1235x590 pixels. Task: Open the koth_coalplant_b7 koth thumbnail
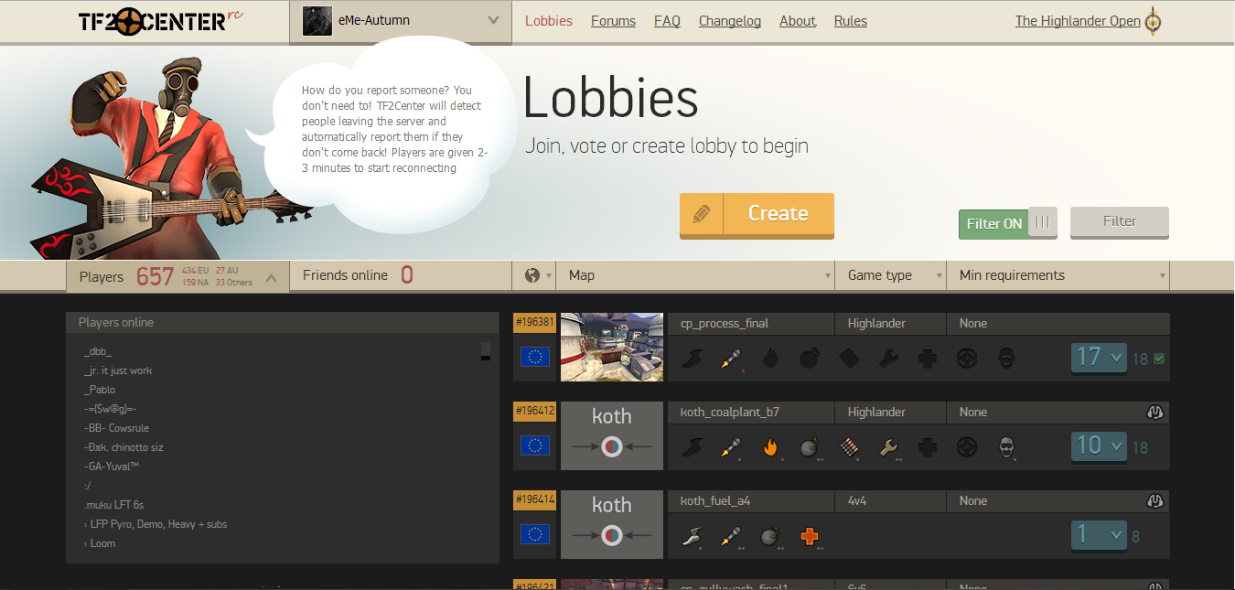click(x=612, y=436)
